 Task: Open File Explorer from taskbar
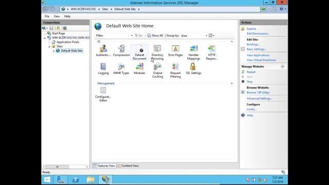(90, 180)
